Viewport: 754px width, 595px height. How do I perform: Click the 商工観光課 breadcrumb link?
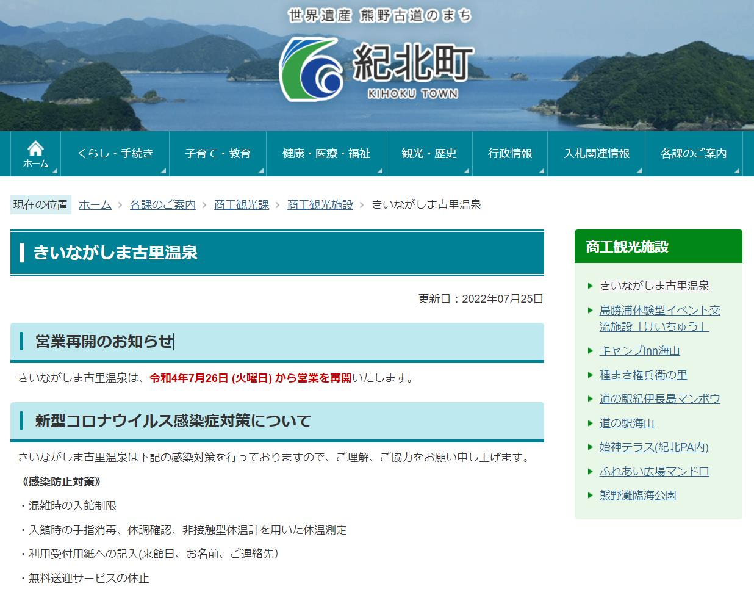point(242,205)
